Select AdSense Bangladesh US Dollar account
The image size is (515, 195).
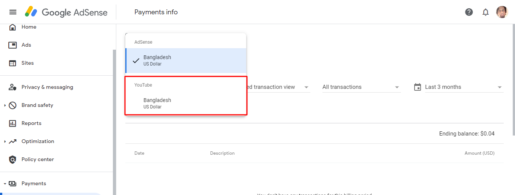(186, 61)
